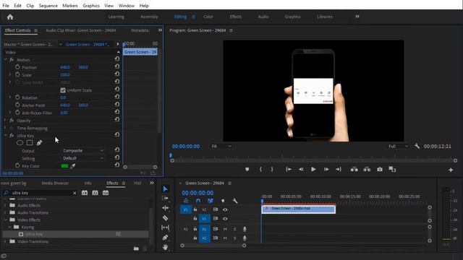This screenshot has width=463, height=260.
Task: Open Comparison View button
Action: pyautogui.click(x=392, y=169)
